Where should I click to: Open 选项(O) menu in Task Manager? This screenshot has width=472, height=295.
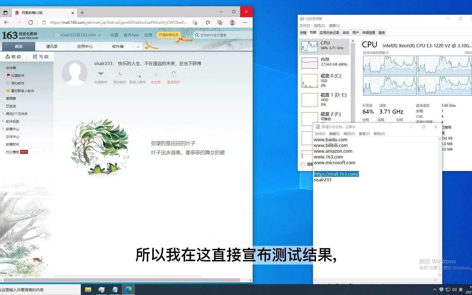(x=319, y=26)
